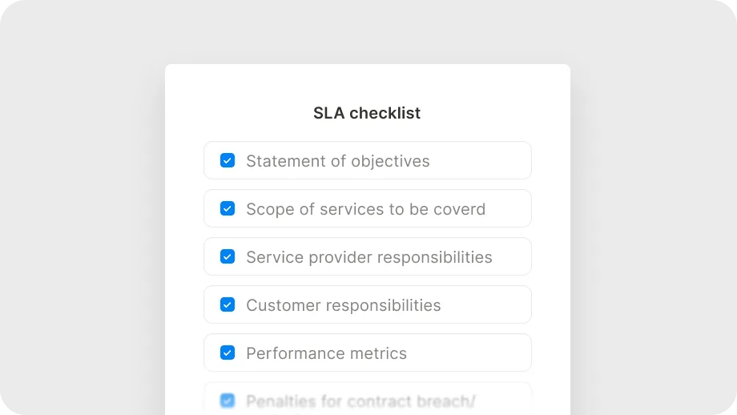Disable the Customer responsibilities checkbox
The width and height of the screenshot is (737, 415).
pos(228,304)
